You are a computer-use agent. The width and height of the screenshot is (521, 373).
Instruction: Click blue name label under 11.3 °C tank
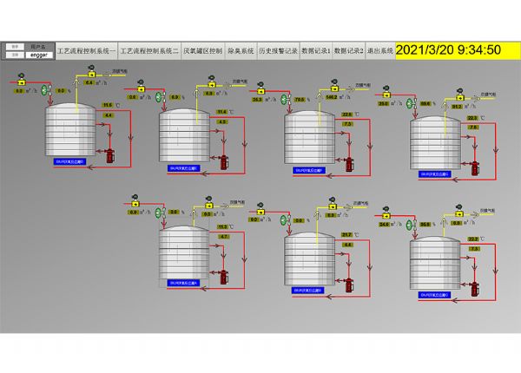pyautogui.click(x=184, y=283)
